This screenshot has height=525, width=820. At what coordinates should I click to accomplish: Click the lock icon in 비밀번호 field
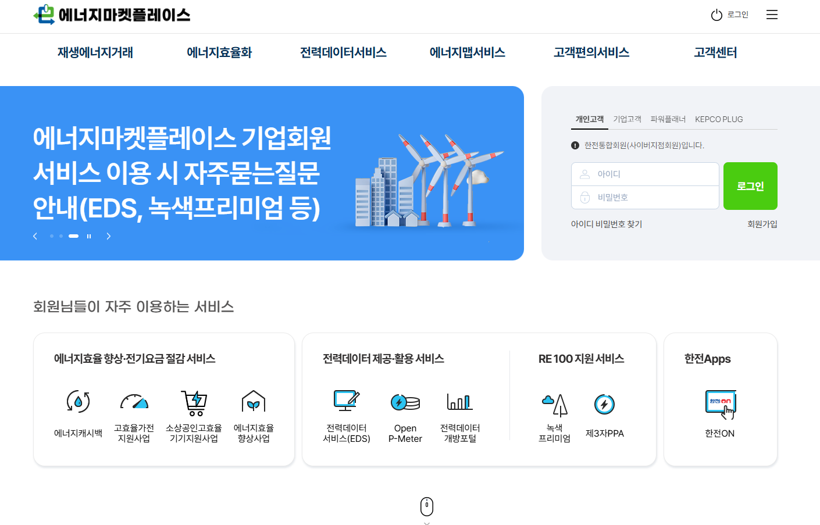(x=585, y=198)
